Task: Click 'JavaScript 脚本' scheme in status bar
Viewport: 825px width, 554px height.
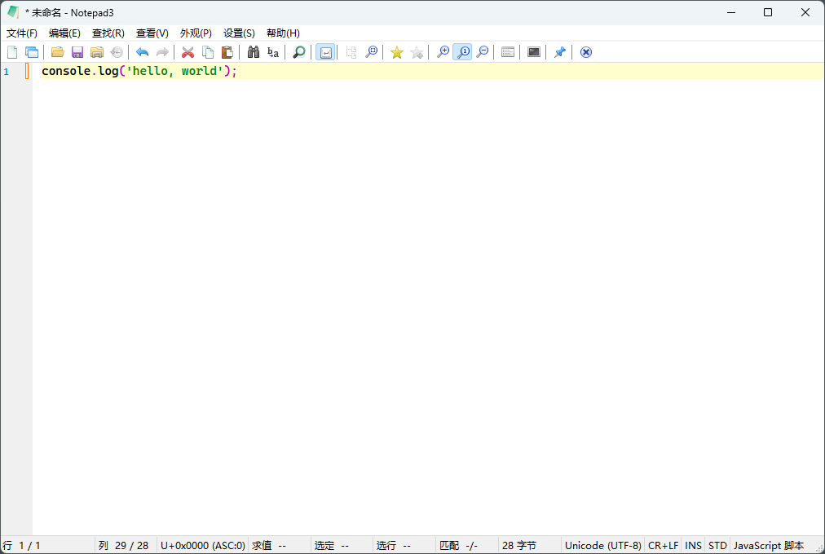Action: click(x=768, y=546)
